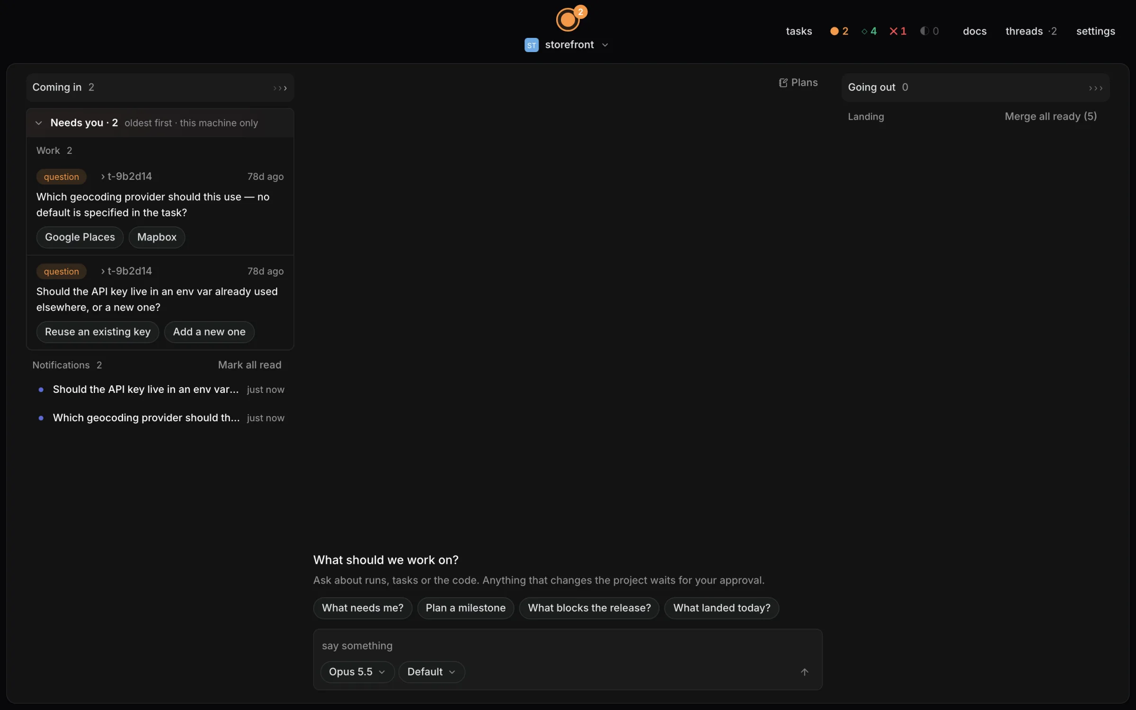Click the Landing label
Image resolution: width=1136 pixels, height=710 pixels.
pyautogui.click(x=866, y=116)
